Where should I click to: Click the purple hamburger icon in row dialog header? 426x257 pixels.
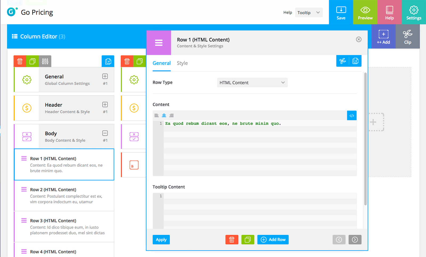[159, 43]
